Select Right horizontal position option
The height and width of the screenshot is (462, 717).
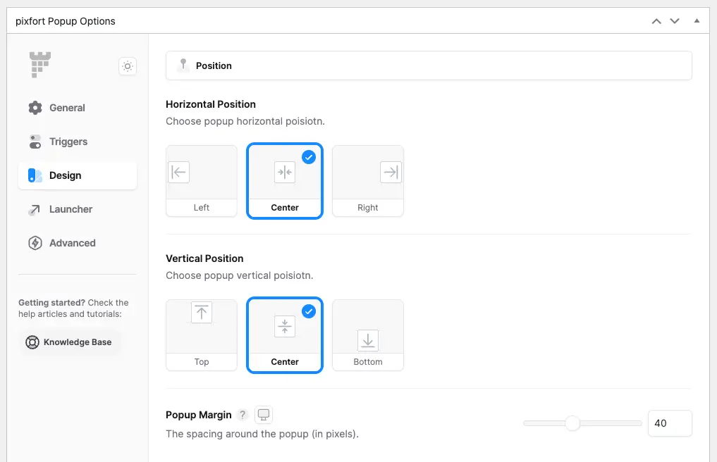coord(368,181)
